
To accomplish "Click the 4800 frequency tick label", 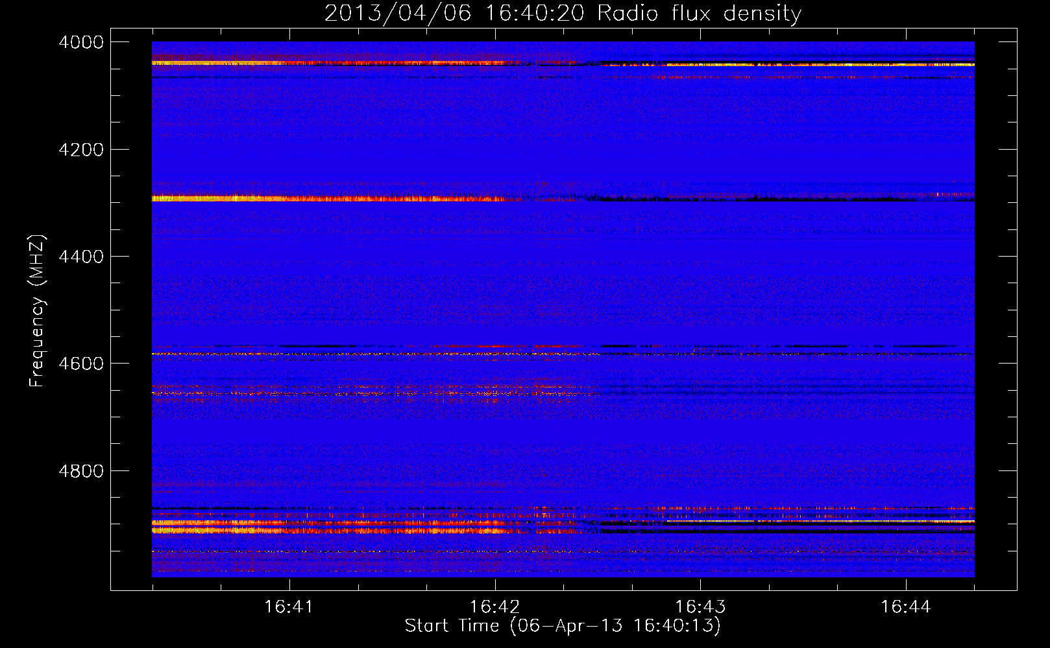I will pos(81,471).
